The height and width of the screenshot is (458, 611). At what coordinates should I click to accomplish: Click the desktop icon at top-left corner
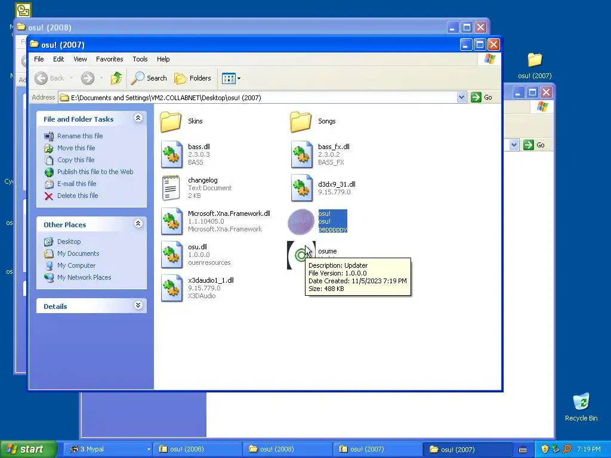coord(23,10)
